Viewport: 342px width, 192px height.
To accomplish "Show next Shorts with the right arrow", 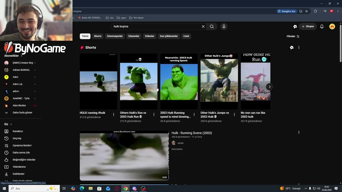I will 270,87.
